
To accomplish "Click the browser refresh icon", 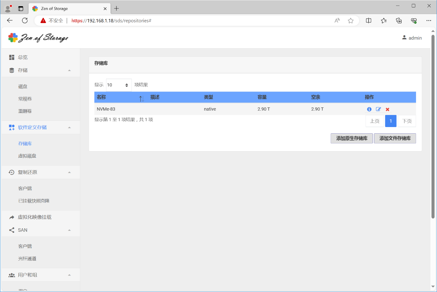I will click(25, 21).
